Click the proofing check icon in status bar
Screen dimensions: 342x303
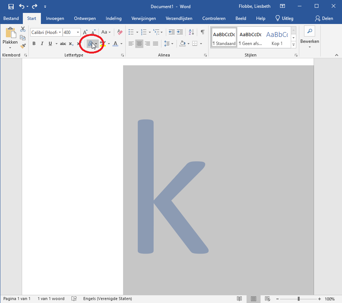74,299
